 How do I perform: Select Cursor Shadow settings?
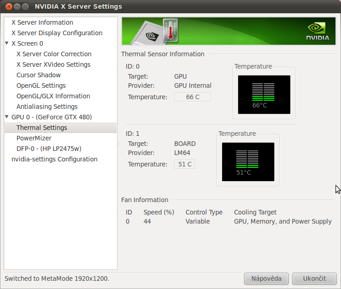tap(38, 75)
